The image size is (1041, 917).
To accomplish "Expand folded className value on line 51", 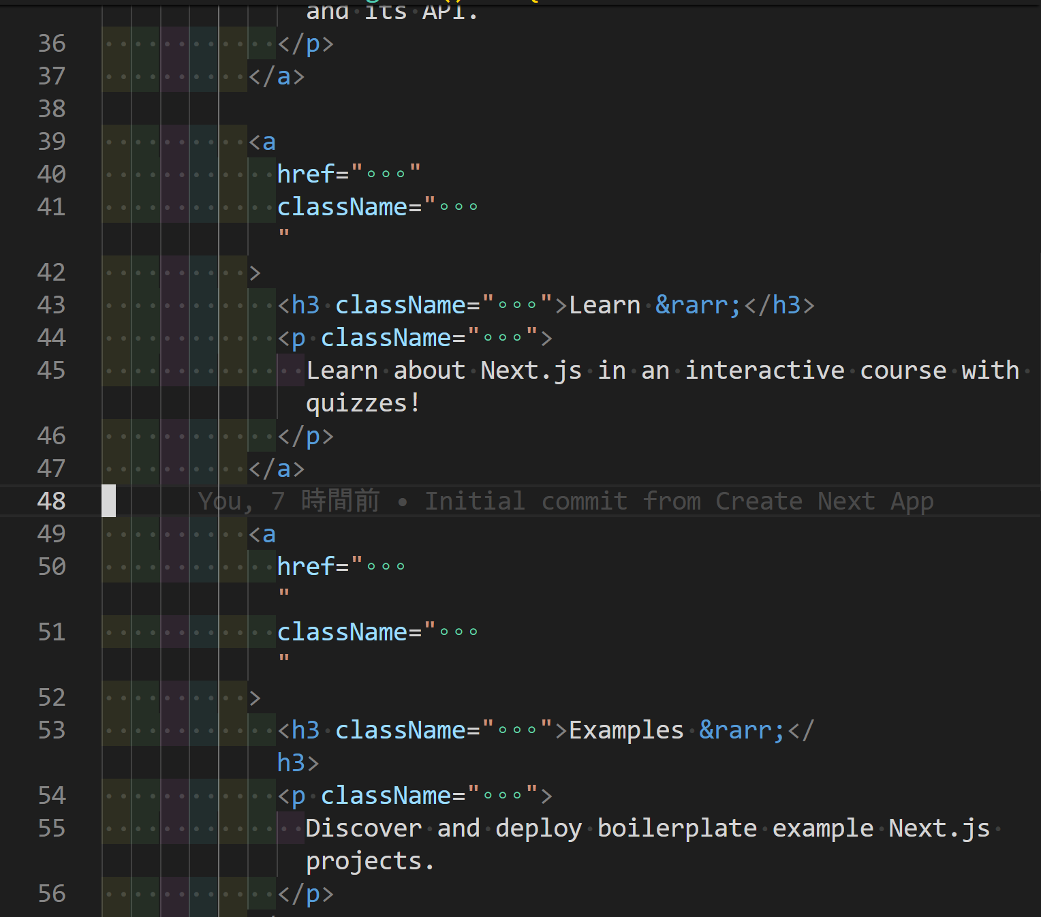I will click(459, 632).
